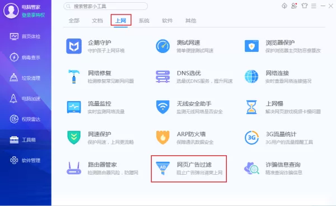
Task: Switch to the 全部 tab
Action: [x=74, y=21]
